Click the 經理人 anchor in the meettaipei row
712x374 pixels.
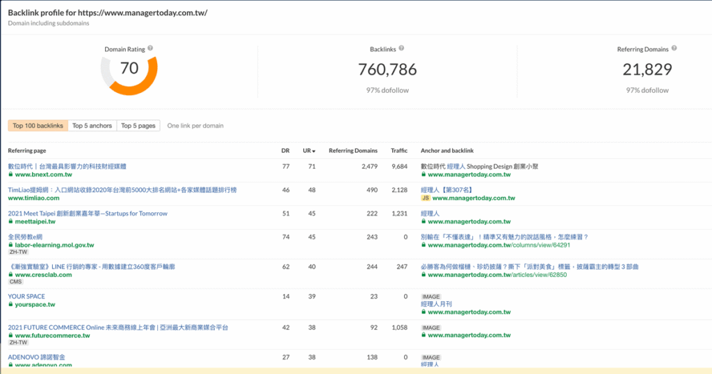tap(430, 214)
